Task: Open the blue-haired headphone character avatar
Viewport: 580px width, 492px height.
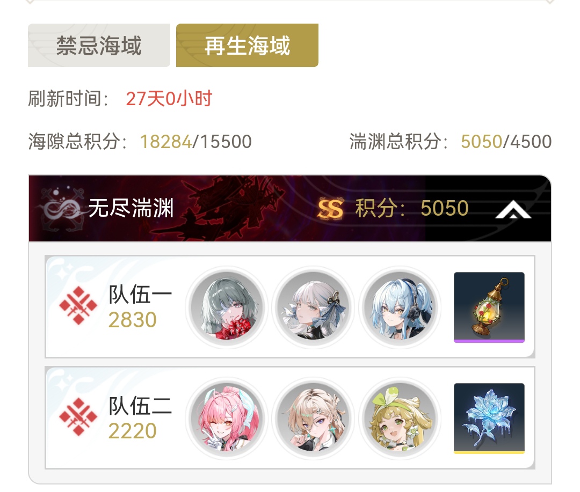Action: (400, 307)
